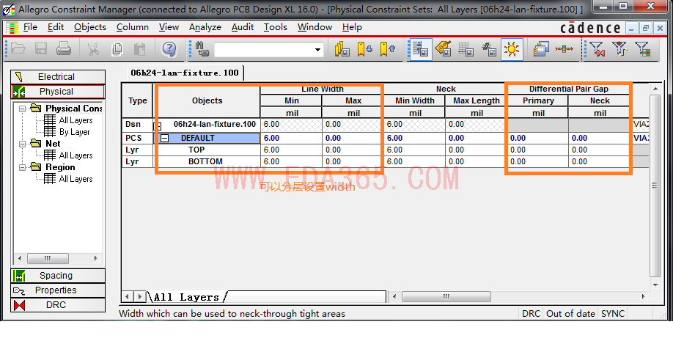Select the 06h24-lan-fixture.100 document tab
Viewport: 673px width, 352px height.
point(185,73)
